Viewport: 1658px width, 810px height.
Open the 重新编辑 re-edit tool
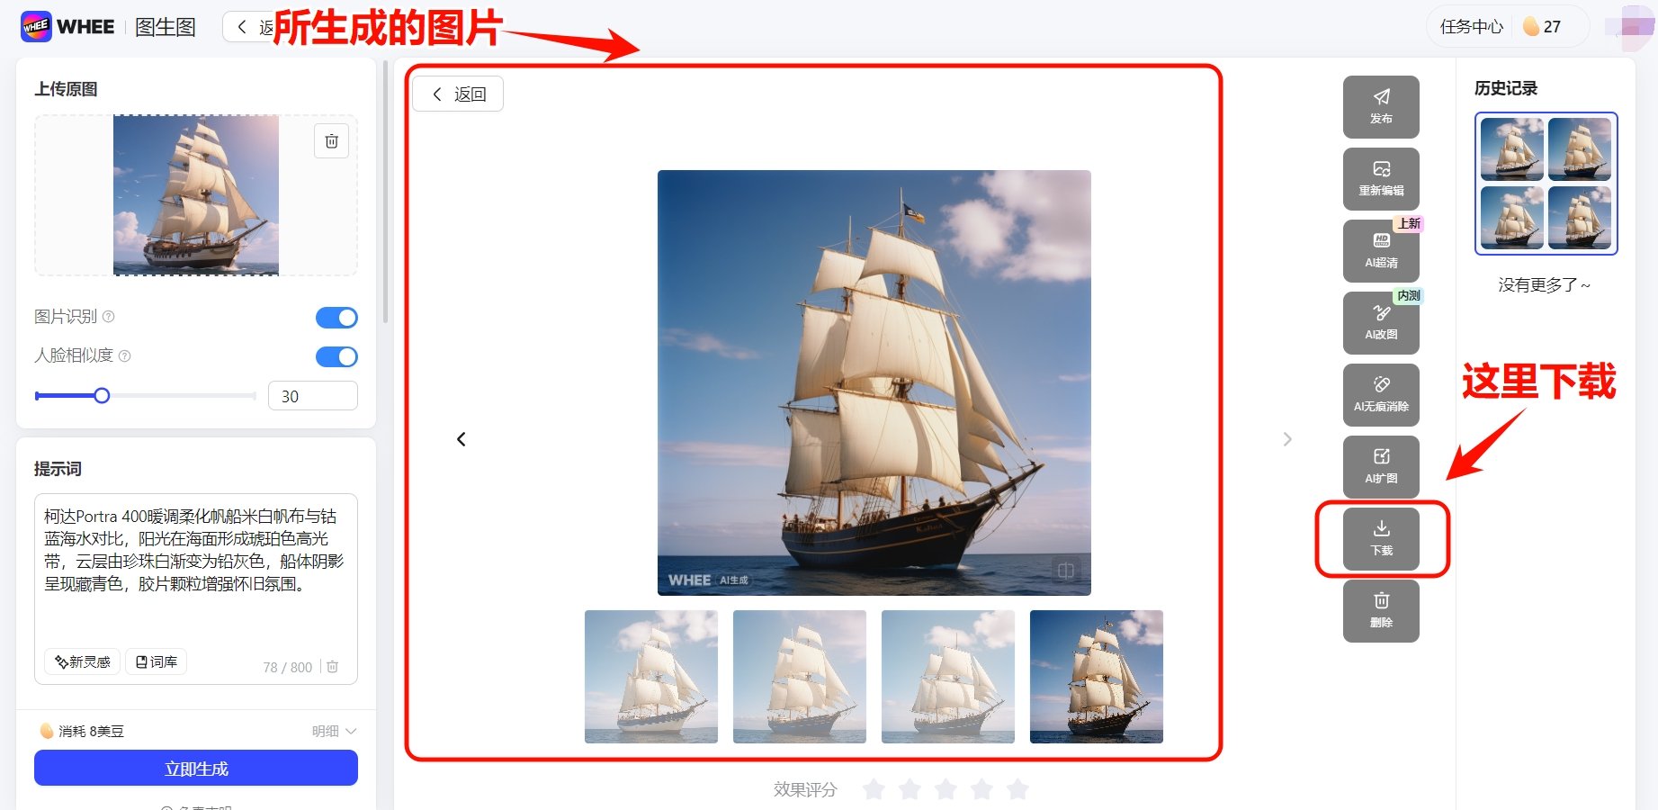pyautogui.click(x=1381, y=179)
